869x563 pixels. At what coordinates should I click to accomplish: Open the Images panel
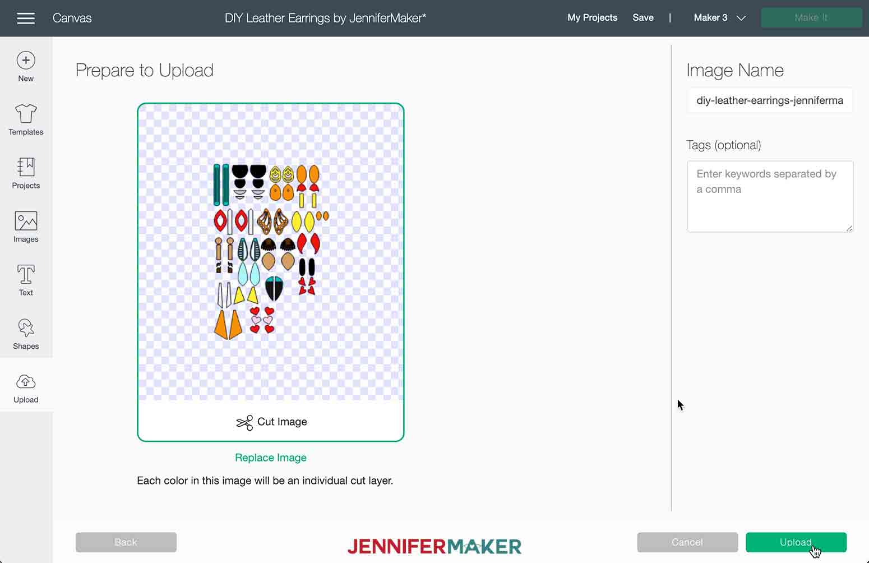pos(26,227)
